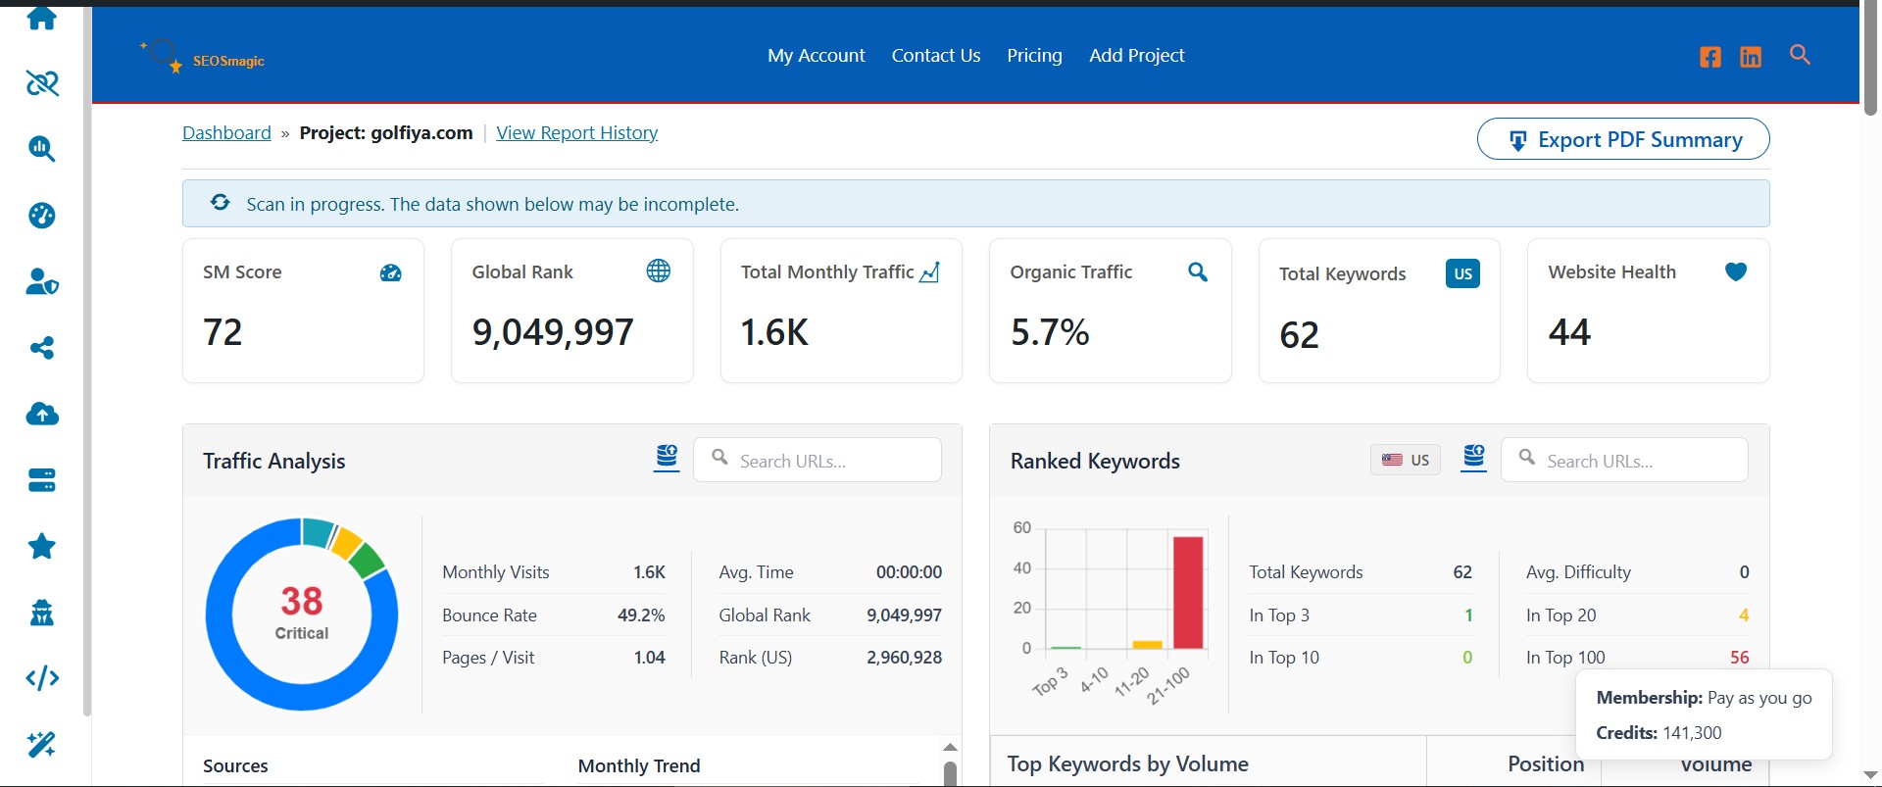Viewport: 1882px width, 787px height.
Task: Open the US country selector in Ranked Keywords
Action: coord(1406,460)
